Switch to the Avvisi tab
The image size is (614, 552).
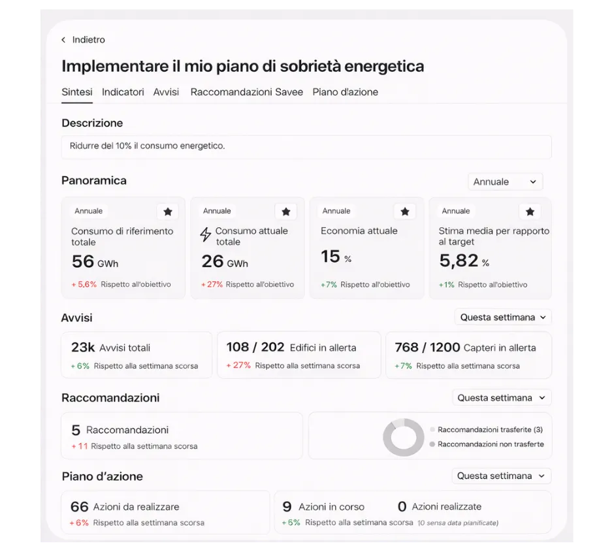166,92
